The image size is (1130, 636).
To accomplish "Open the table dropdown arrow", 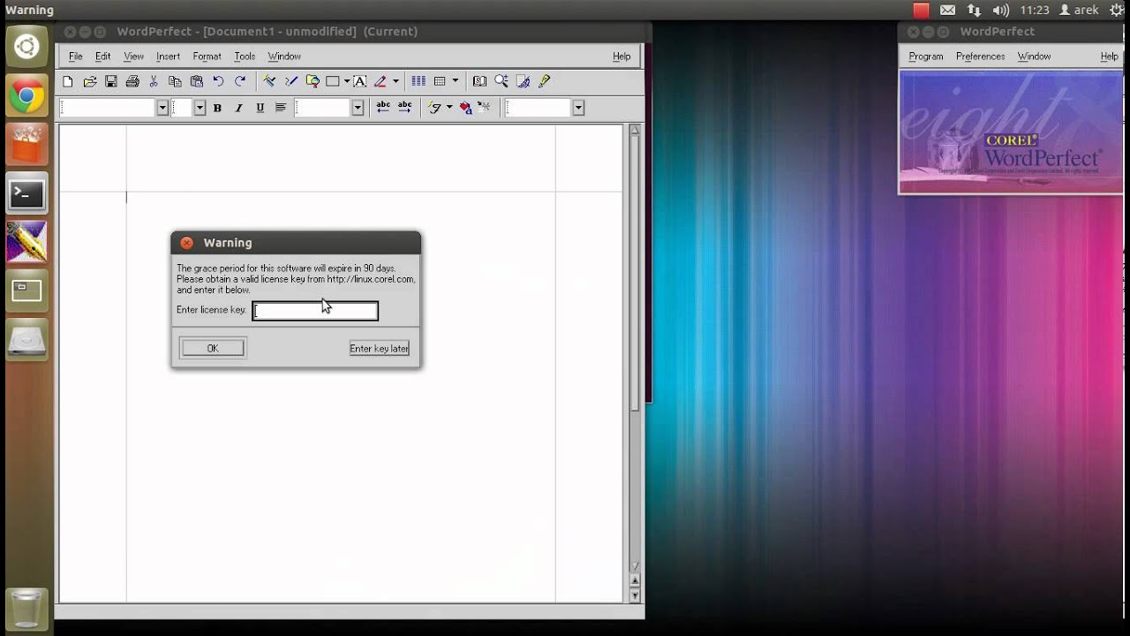I will tap(455, 81).
